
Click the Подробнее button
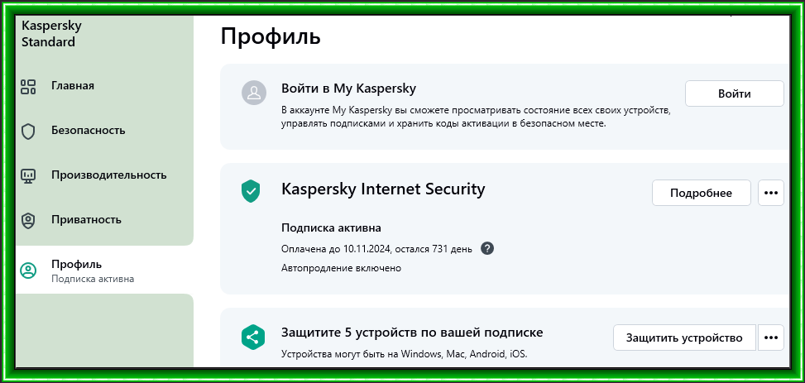702,193
